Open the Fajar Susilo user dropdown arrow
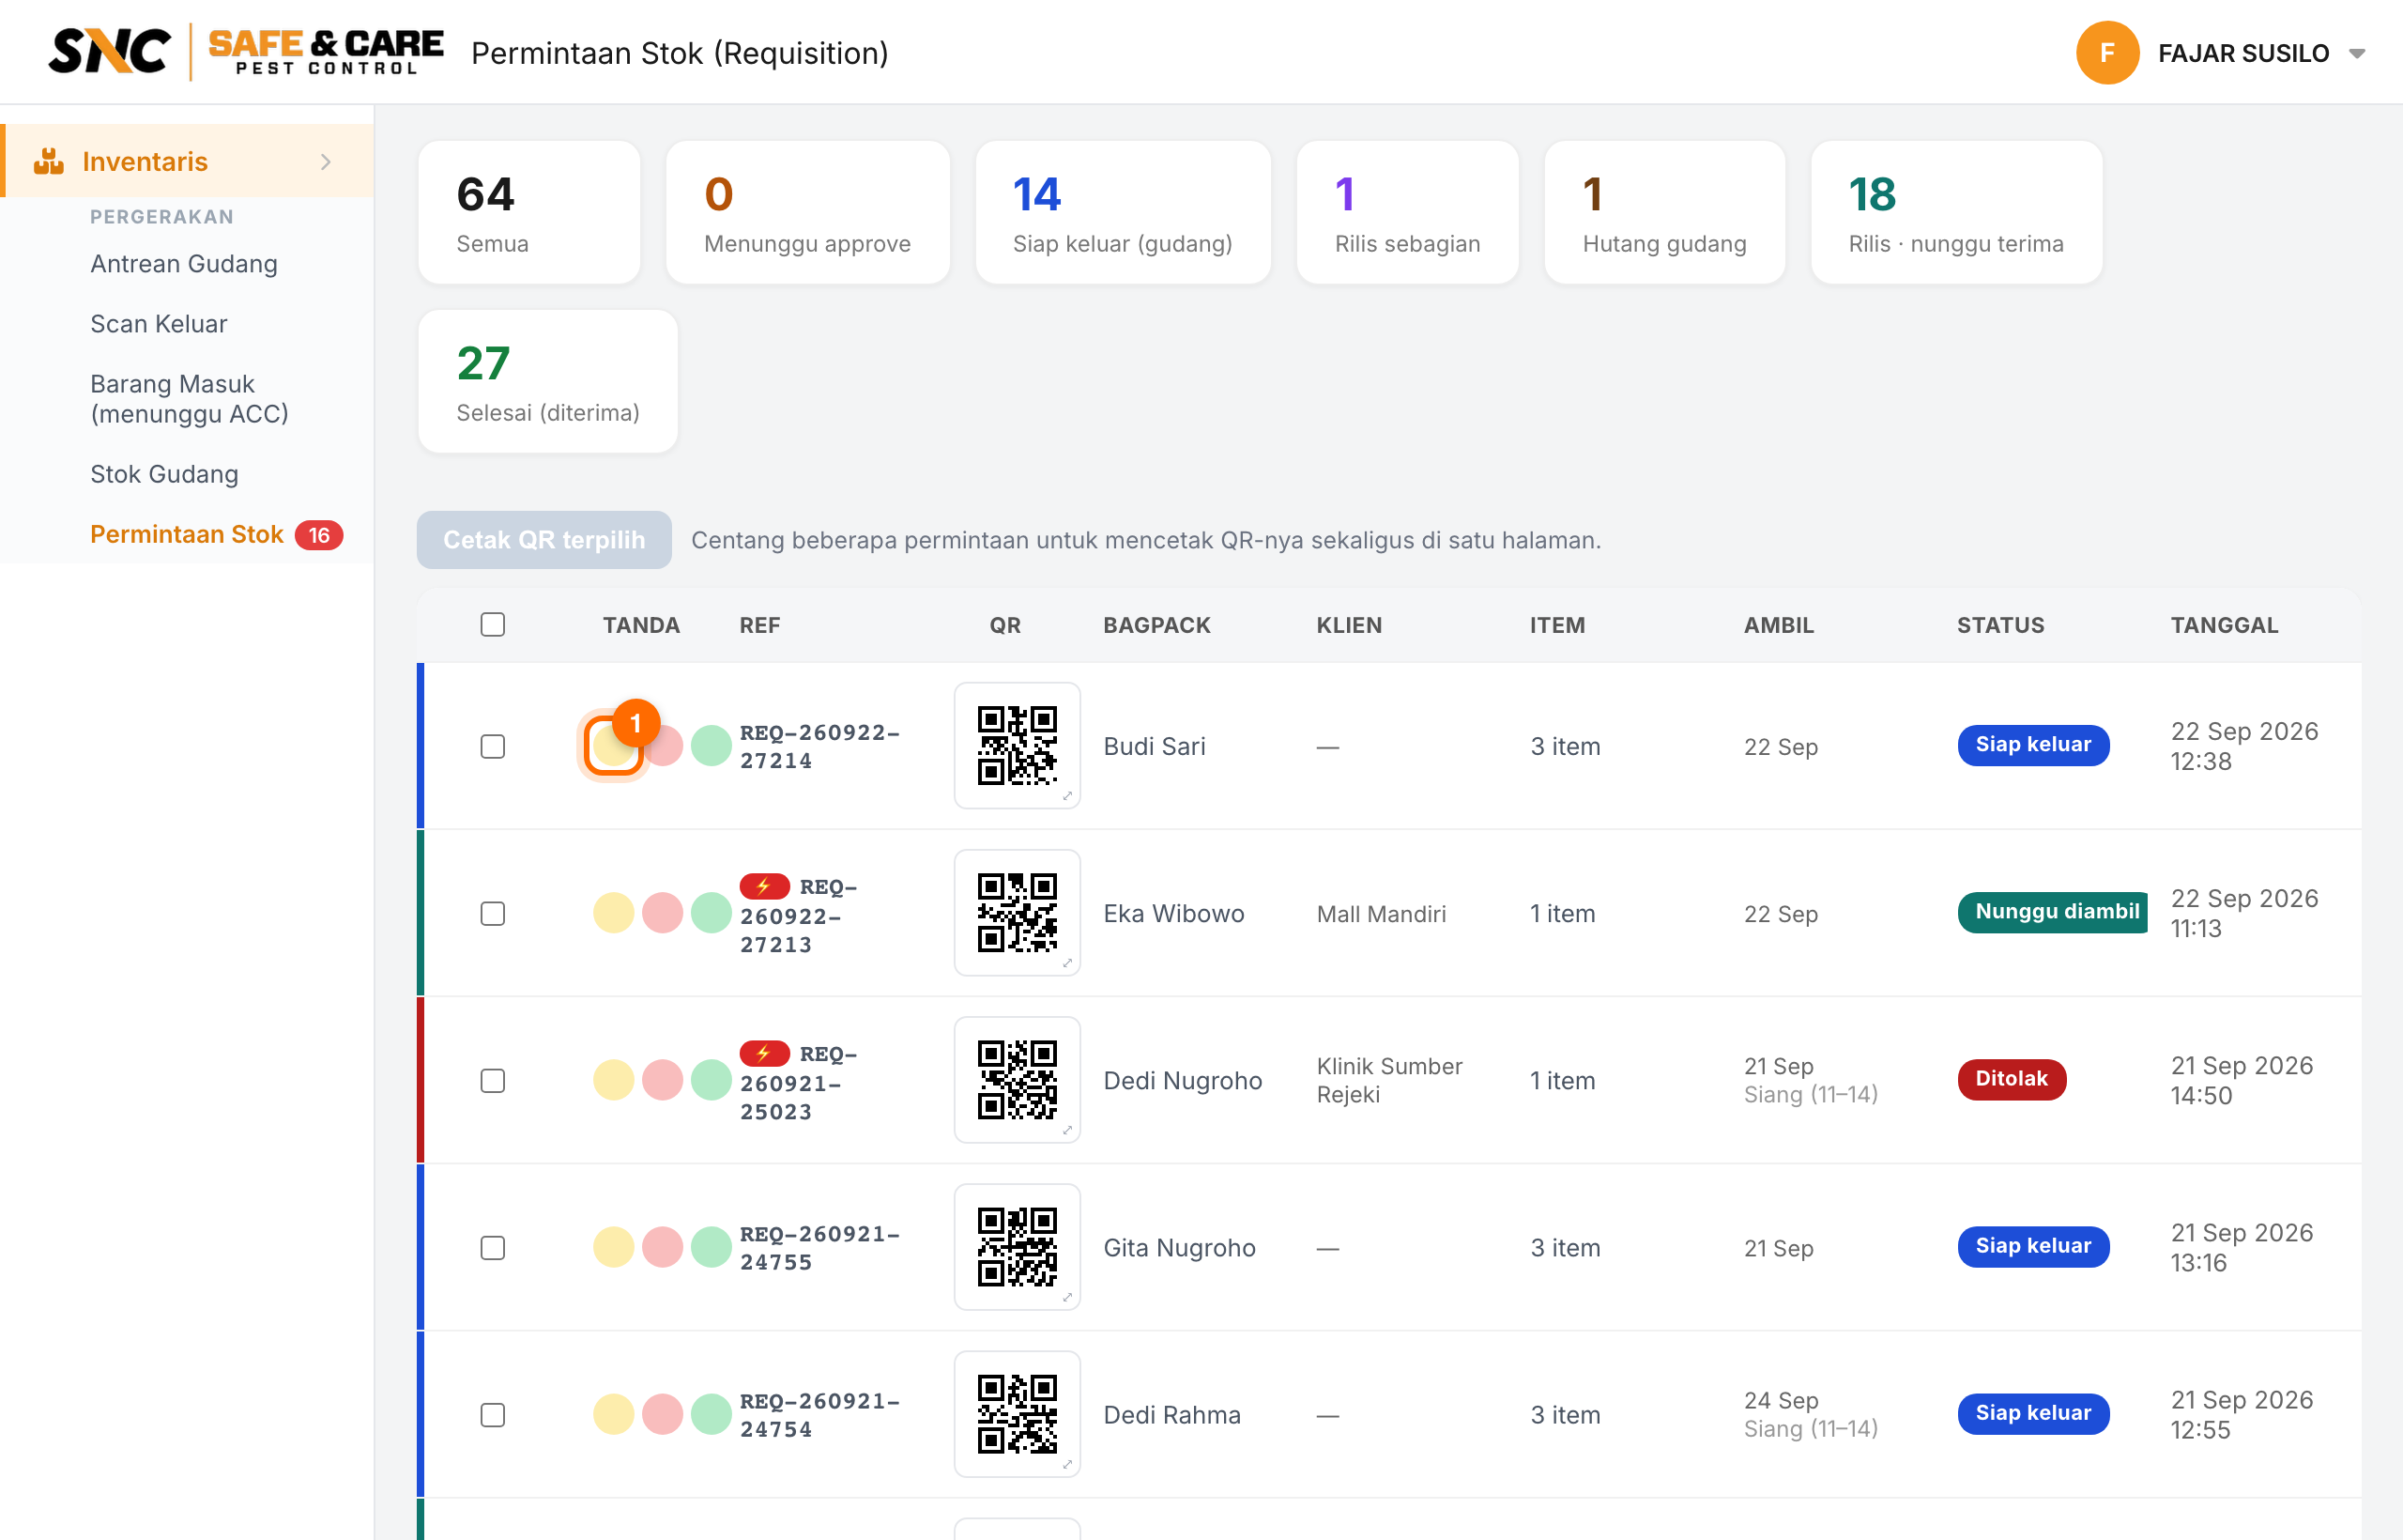 point(2357,54)
